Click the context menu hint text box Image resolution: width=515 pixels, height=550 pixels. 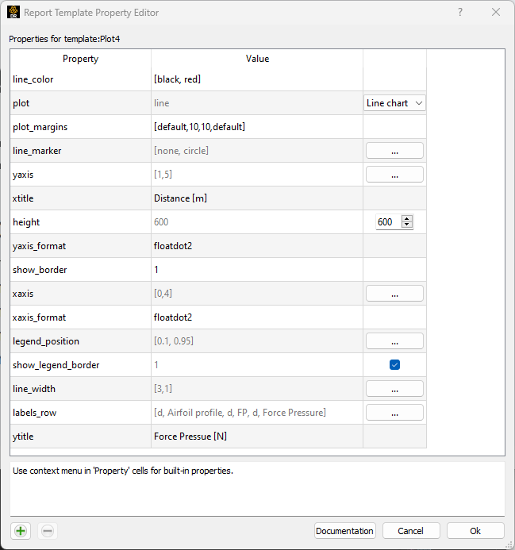[257, 489]
